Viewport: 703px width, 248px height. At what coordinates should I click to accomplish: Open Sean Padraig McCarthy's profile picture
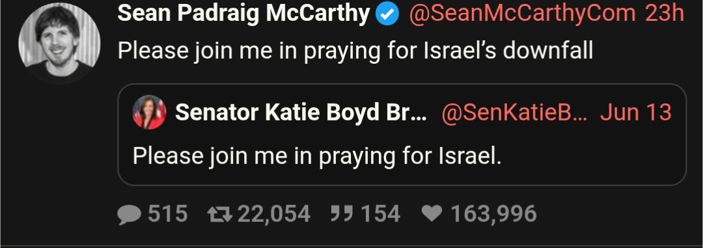click(60, 43)
